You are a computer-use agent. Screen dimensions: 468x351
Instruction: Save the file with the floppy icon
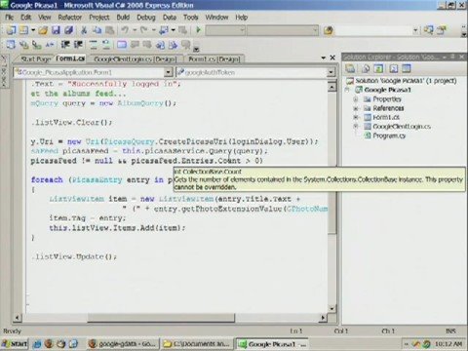(56, 30)
